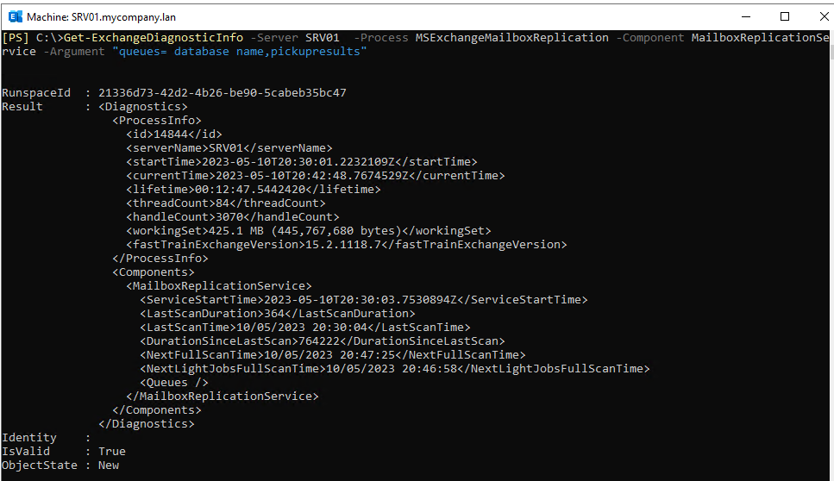Click the currentTime 2023-05-10T20:42:48 line
This screenshot has width=834, height=481.
316,176
